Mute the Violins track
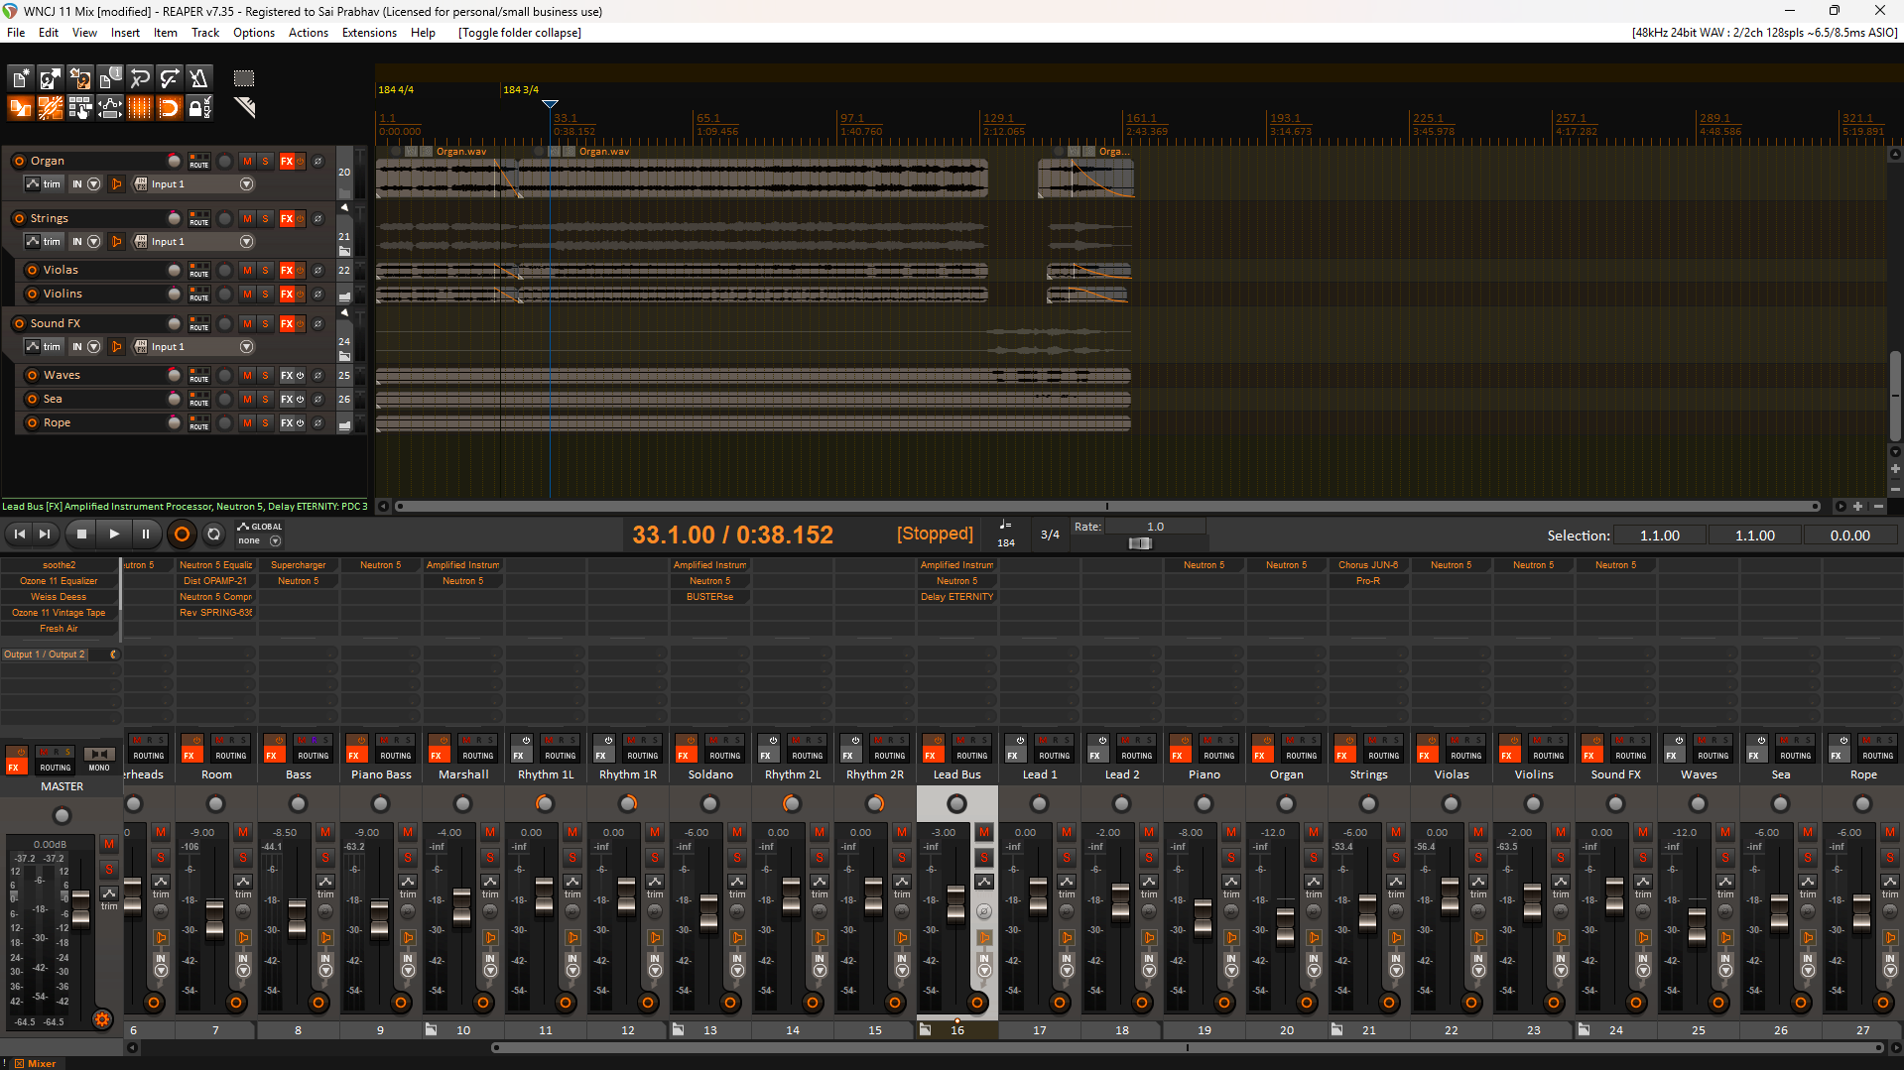The image size is (1904, 1070). tap(247, 294)
